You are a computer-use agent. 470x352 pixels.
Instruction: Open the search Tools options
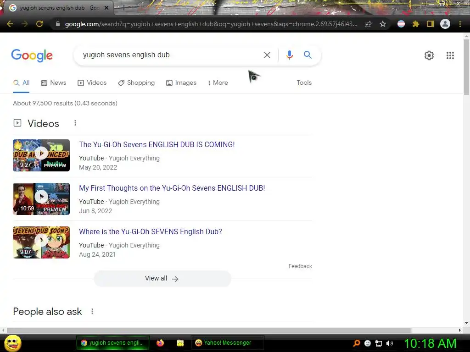pos(304,83)
